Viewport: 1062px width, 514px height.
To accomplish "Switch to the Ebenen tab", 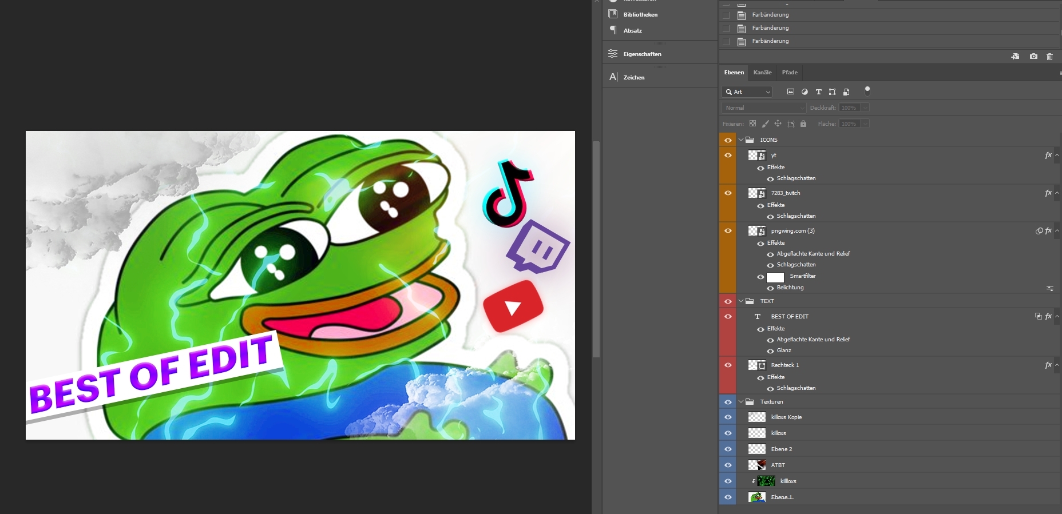I will coord(734,73).
